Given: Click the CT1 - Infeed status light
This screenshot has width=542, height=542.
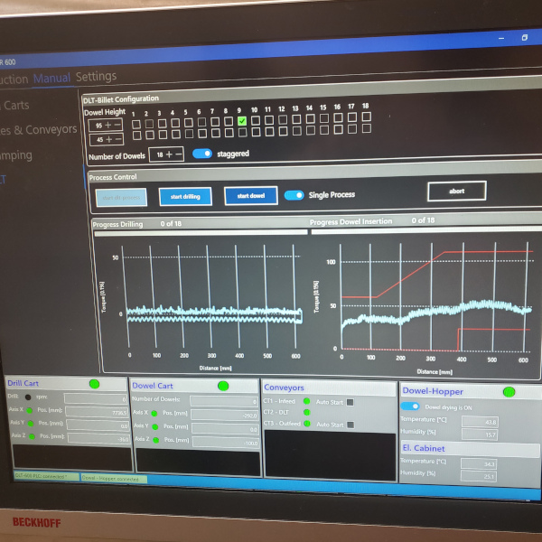Looking at the screenshot, I should pyautogui.click(x=306, y=402).
